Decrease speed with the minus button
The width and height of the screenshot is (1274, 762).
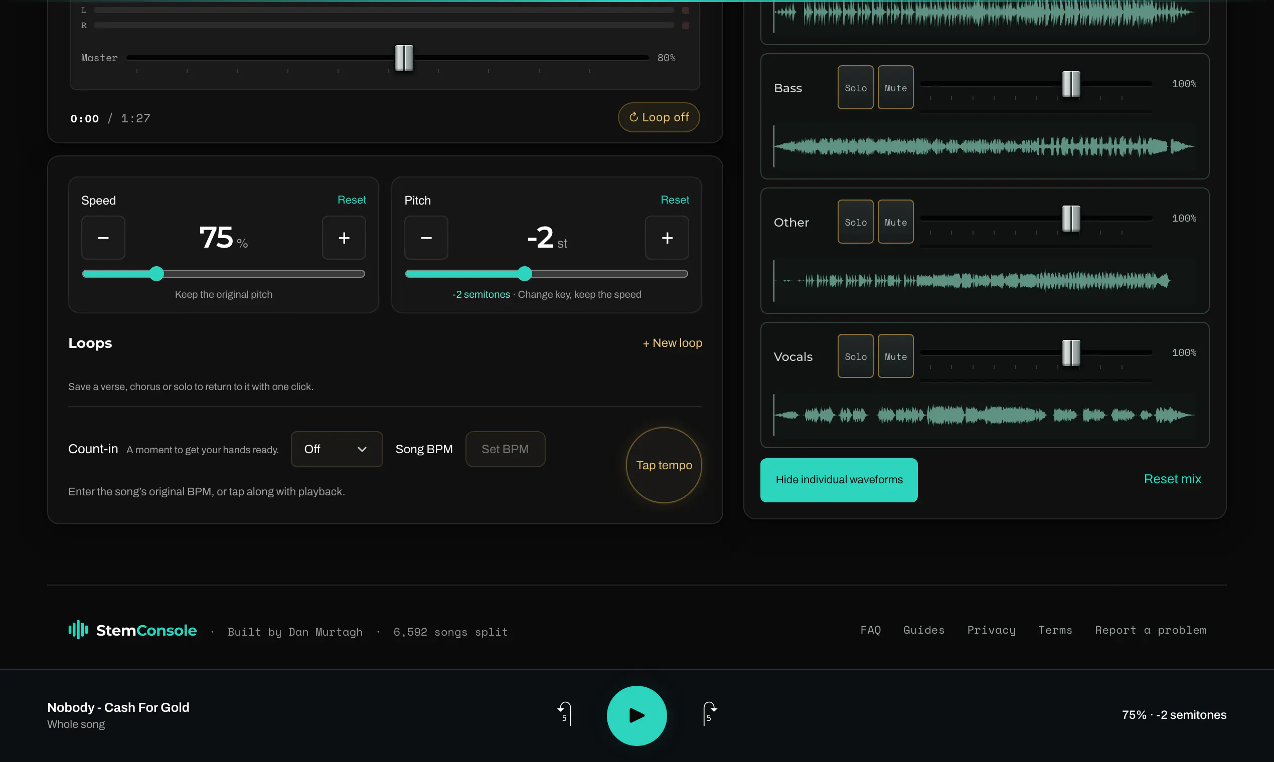[103, 238]
